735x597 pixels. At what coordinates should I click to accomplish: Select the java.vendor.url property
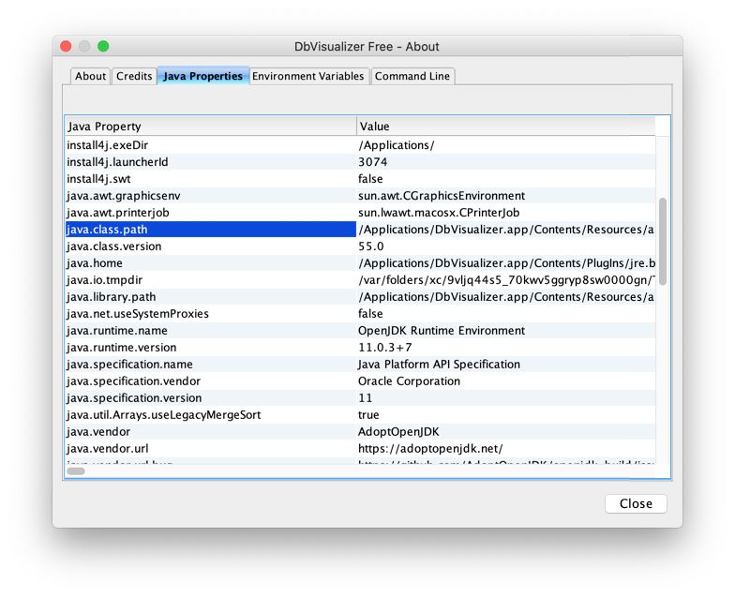pyautogui.click(x=210, y=449)
